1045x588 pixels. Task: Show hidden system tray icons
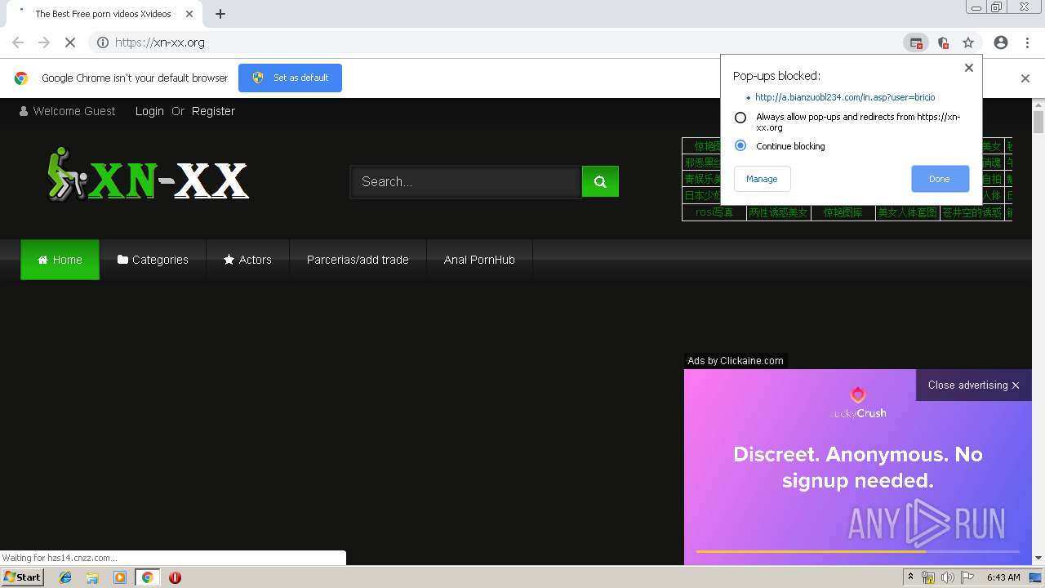pyautogui.click(x=910, y=577)
